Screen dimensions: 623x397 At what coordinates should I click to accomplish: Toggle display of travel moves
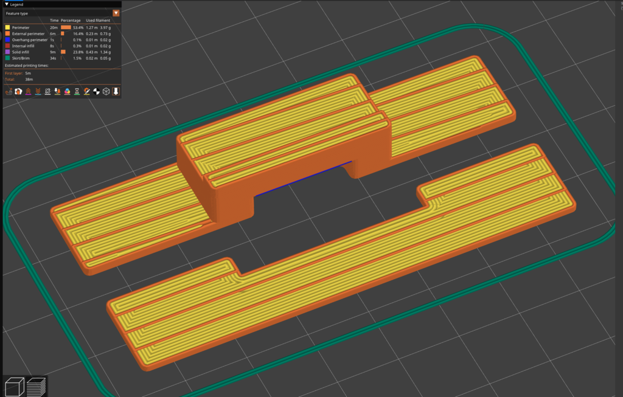[x=9, y=91]
